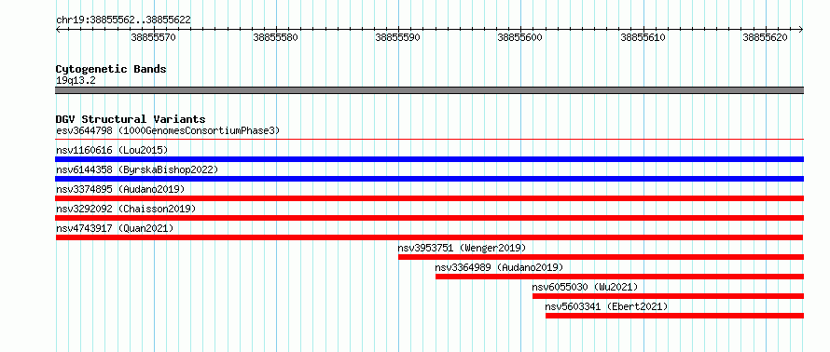Click the nsv3953751 (Wenger2019) red bar

601,257
